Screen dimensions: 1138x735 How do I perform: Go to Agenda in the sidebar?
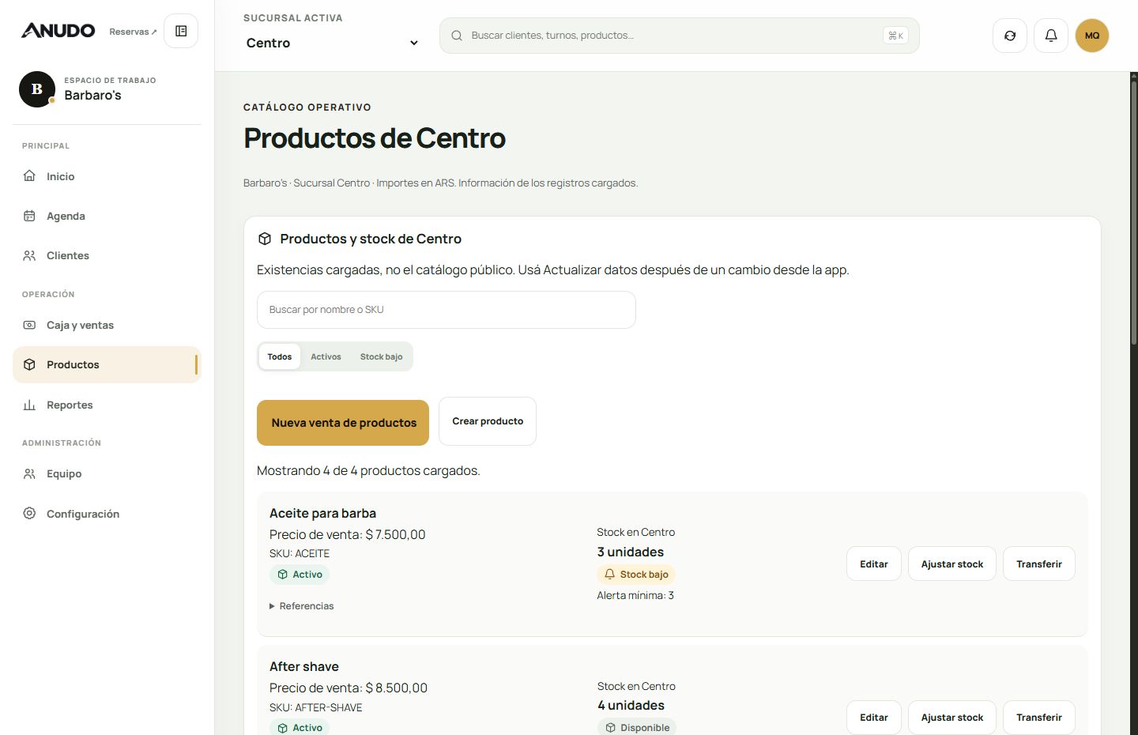pos(107,216)
